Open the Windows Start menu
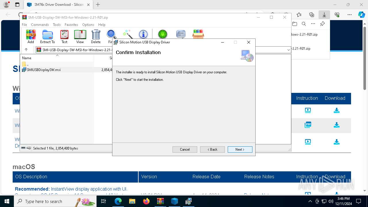The height and width of the screenshot is (207, 368). (x=7, y=201)
